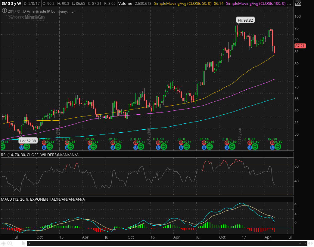This screenshot has width=314, height=247.
Task: Click the red earnings icon below $3.0
Action: [181, 143]
